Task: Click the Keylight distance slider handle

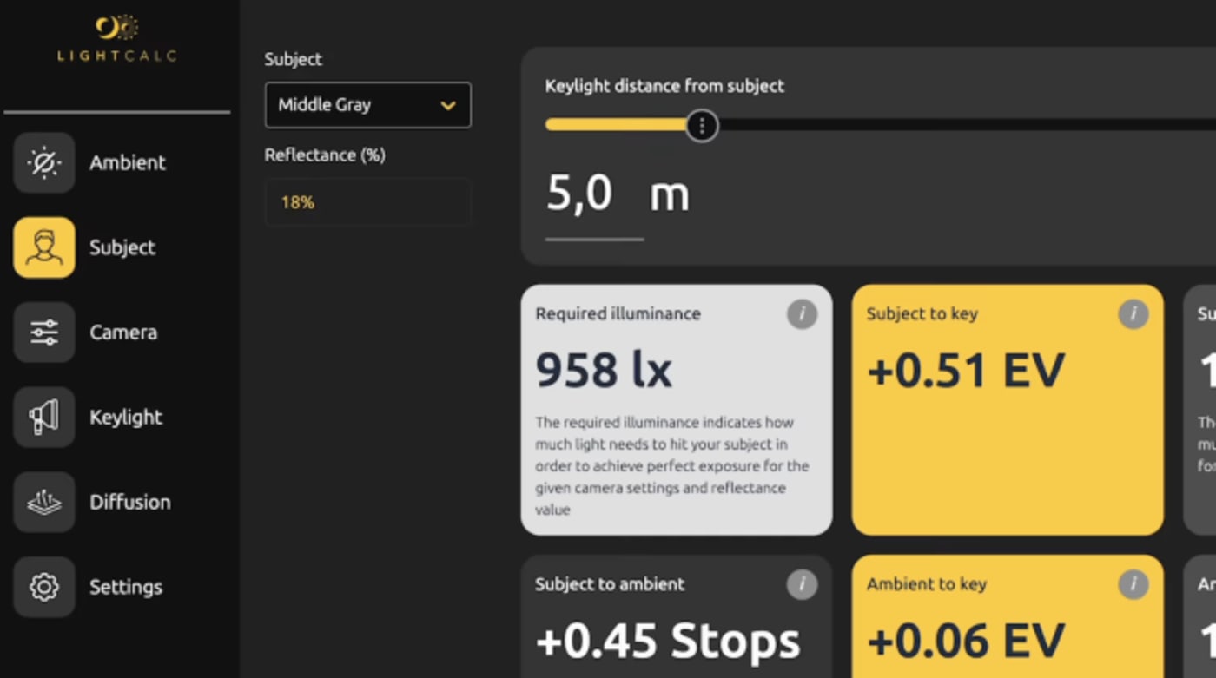Action: [702, 126]
